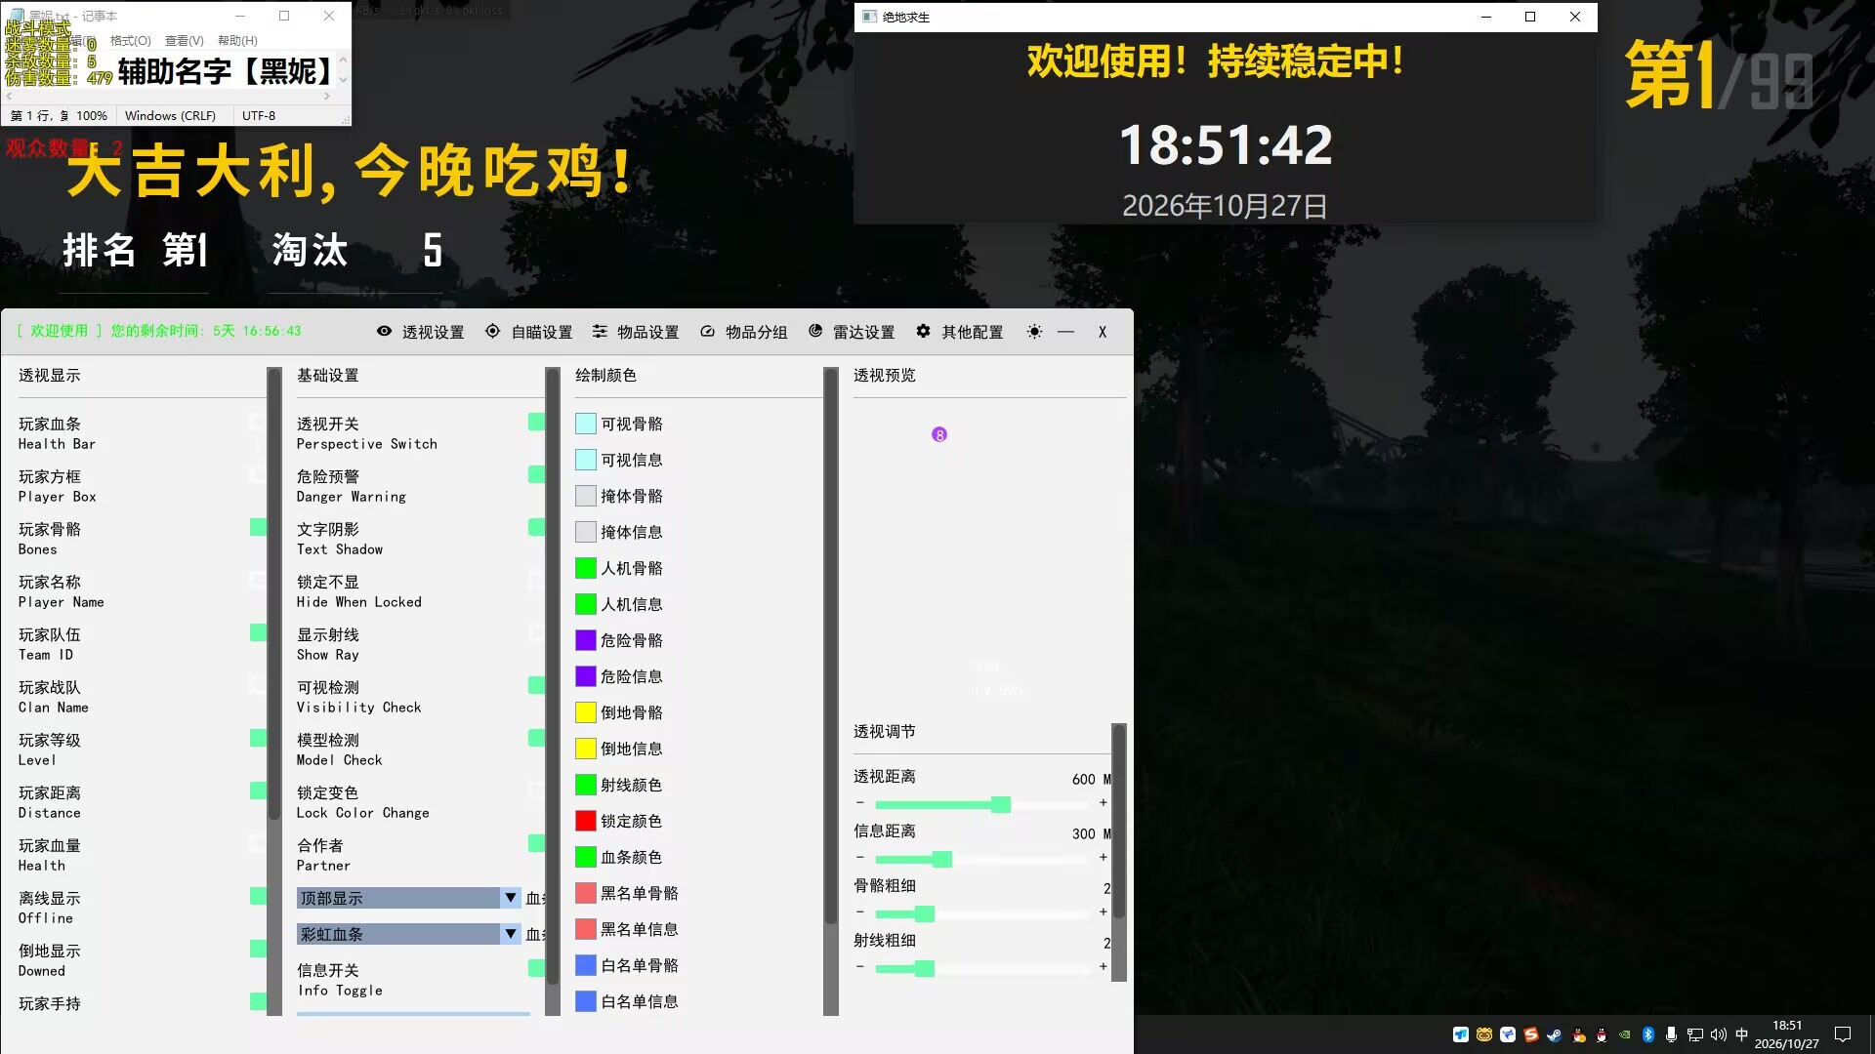
Task: Click the plus button for 骨骼粗细
Action: (1104, 912)
